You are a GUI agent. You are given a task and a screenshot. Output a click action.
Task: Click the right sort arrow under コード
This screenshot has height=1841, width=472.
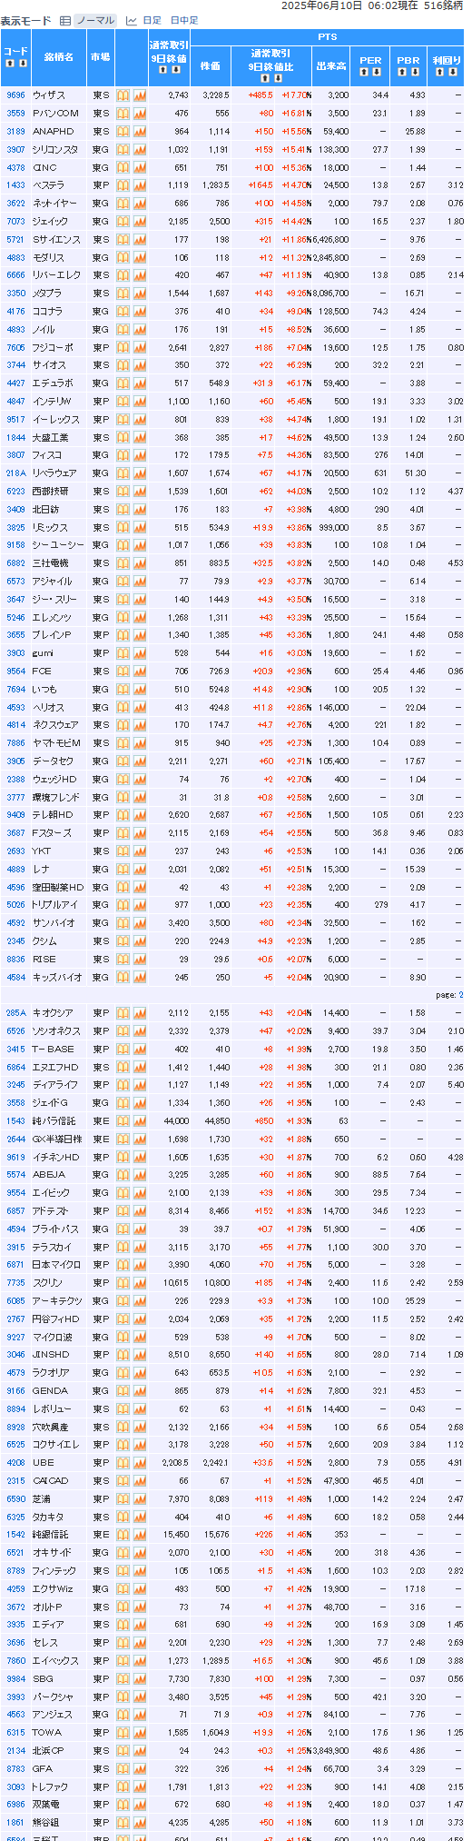point(23,64)
